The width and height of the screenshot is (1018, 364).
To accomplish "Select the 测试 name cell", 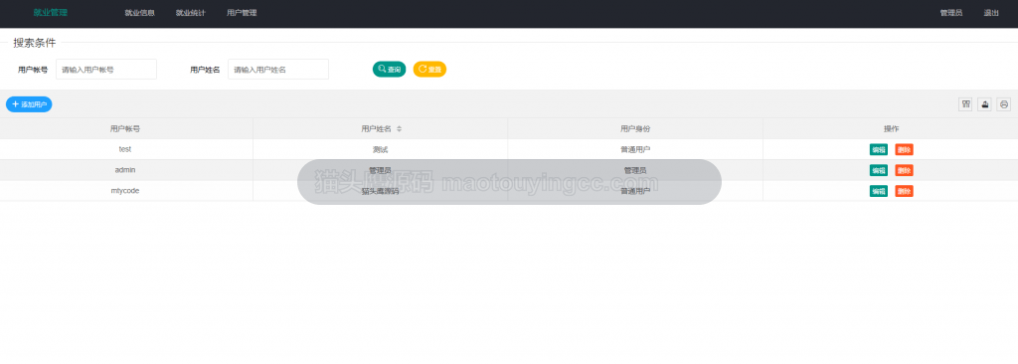I will click(381, 149).
